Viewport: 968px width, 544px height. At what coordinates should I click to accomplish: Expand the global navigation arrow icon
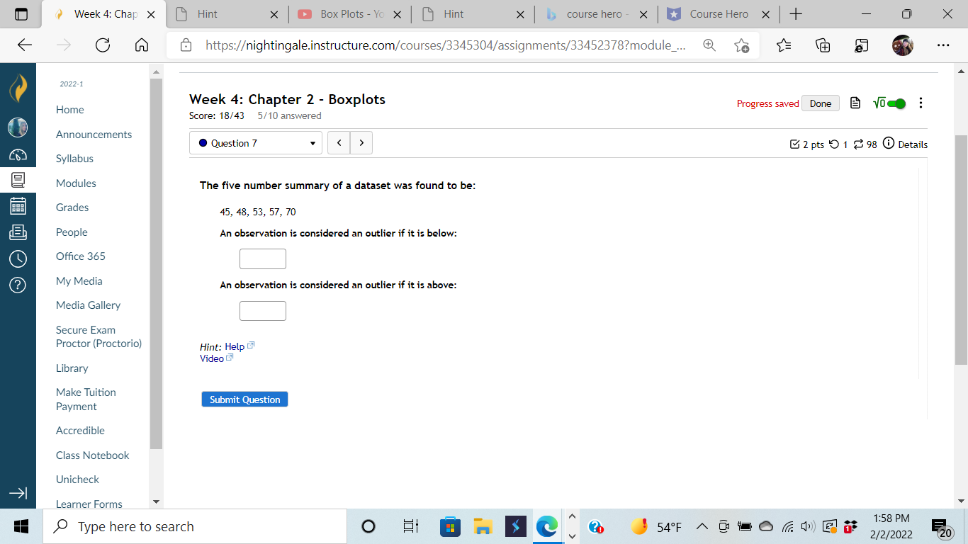click(x=18, y=493)
